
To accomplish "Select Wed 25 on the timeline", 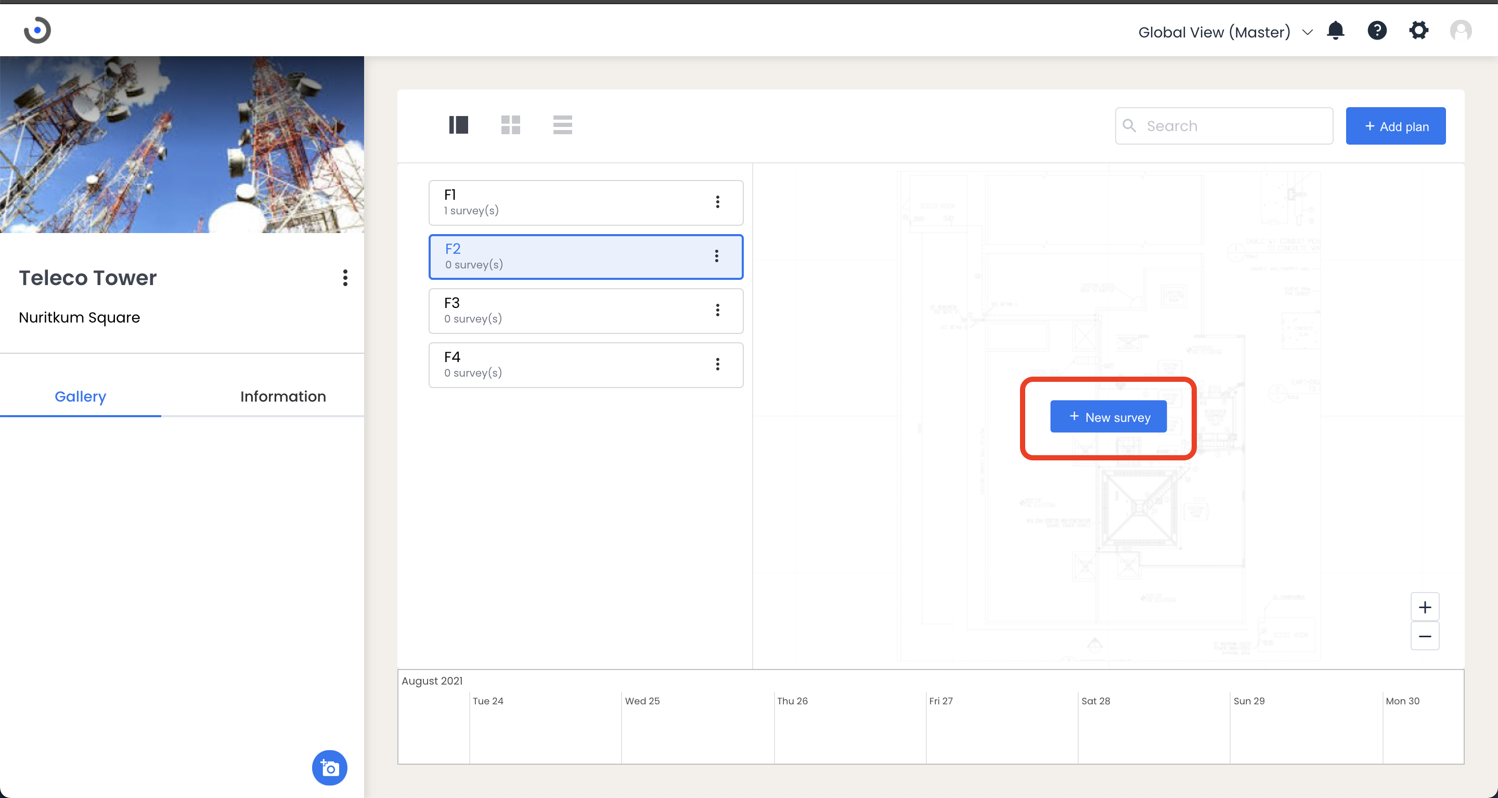I will point(642,701).
